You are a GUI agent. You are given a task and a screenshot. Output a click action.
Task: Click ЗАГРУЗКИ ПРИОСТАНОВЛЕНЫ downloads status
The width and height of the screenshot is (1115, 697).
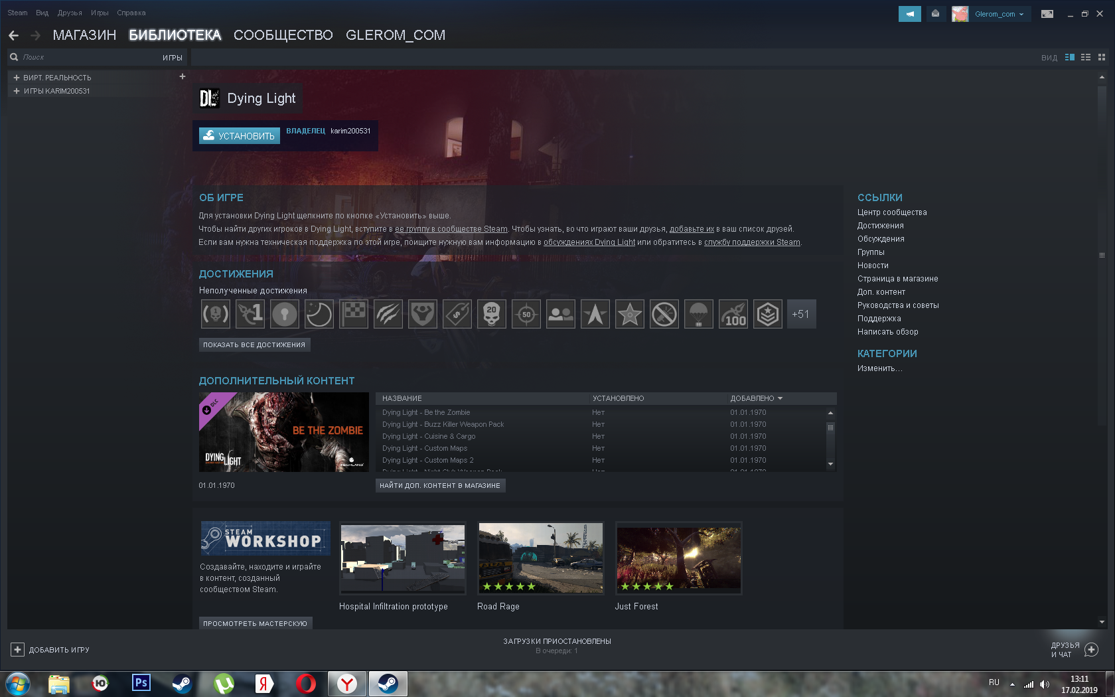(x=557, y=641)
